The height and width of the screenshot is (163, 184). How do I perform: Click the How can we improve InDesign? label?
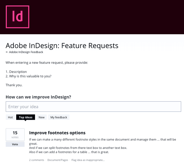coord(38,97)
